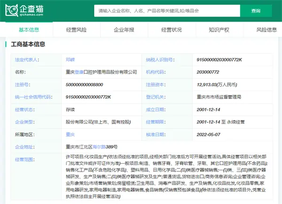
Task: Open the 风险信息 tab
Action: click(266, 30)
